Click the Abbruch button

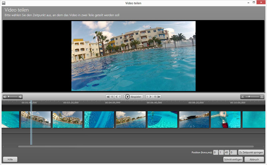[x=254, y=159]
